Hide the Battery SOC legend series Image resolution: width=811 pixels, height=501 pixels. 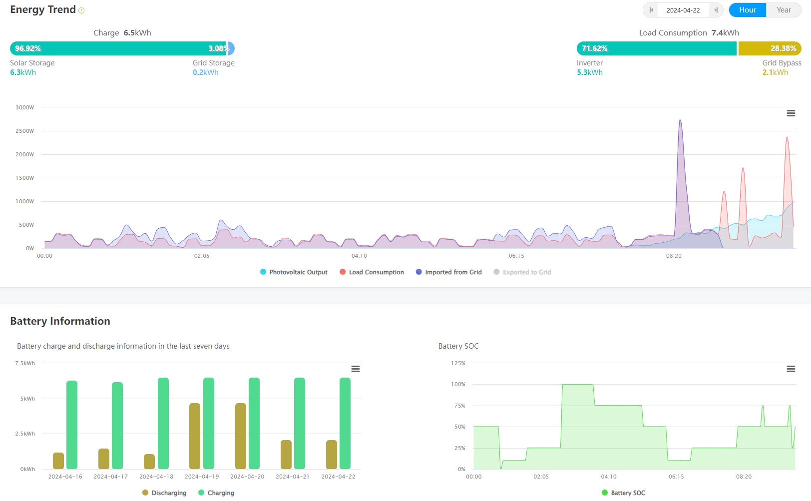(x=623, y=493)
